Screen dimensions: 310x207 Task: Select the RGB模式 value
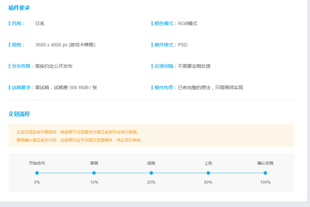(188, 23)
